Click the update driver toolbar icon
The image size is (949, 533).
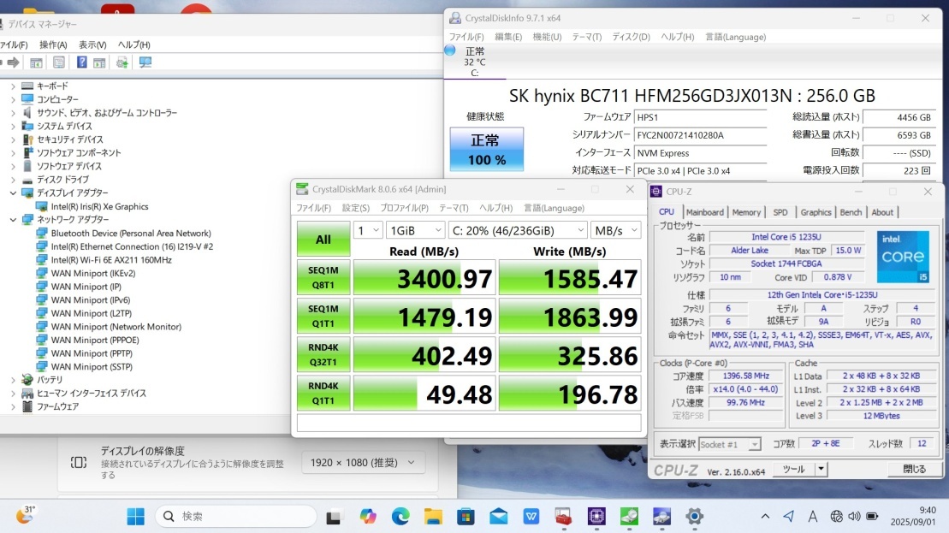[122, 62]
